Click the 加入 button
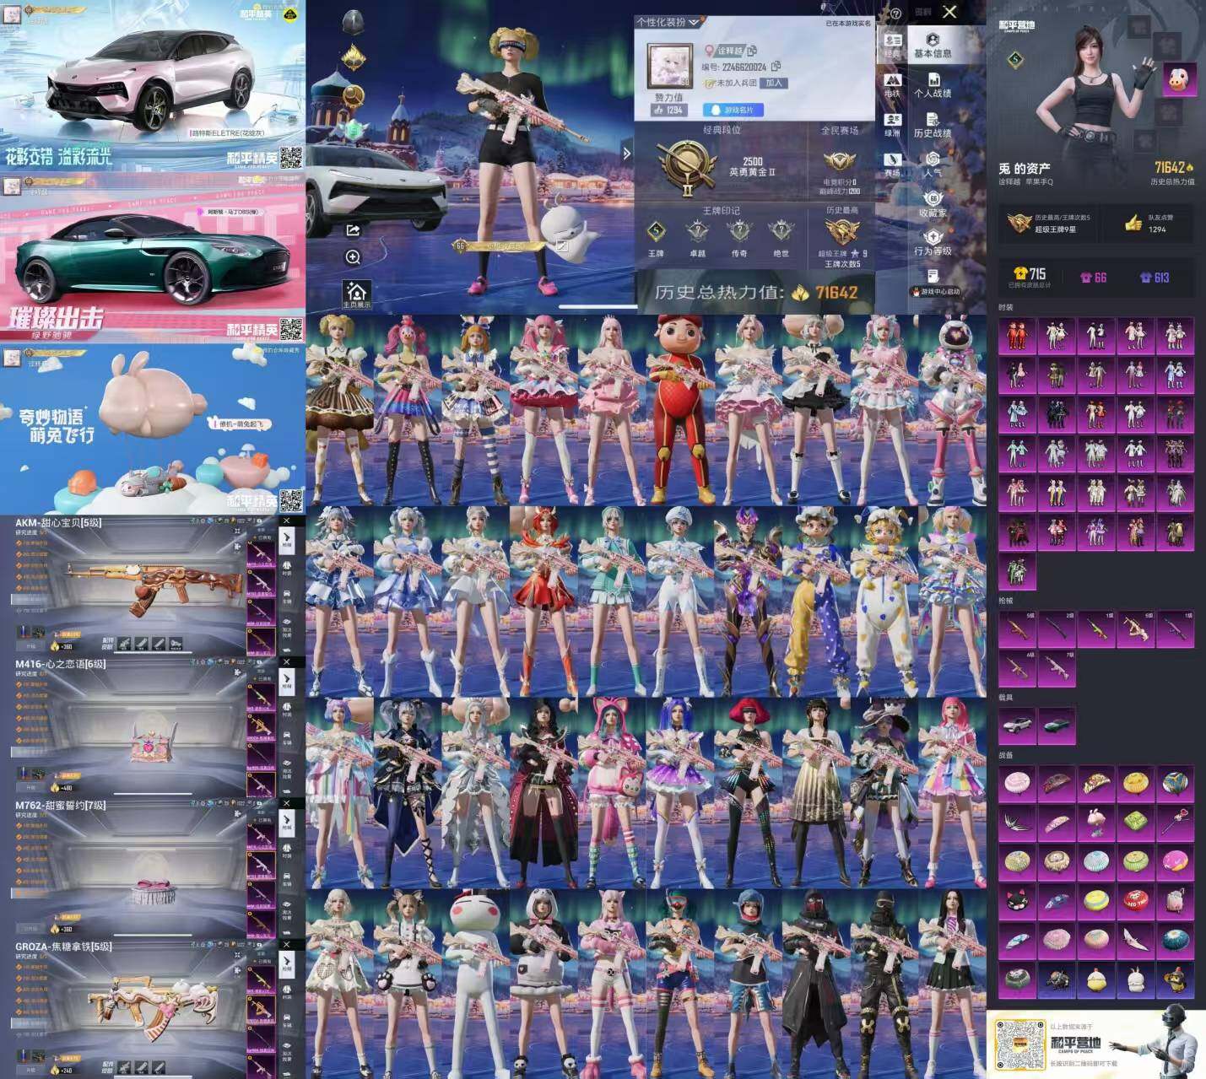This screenshot has width=1206, height=1079. point(774,83)
